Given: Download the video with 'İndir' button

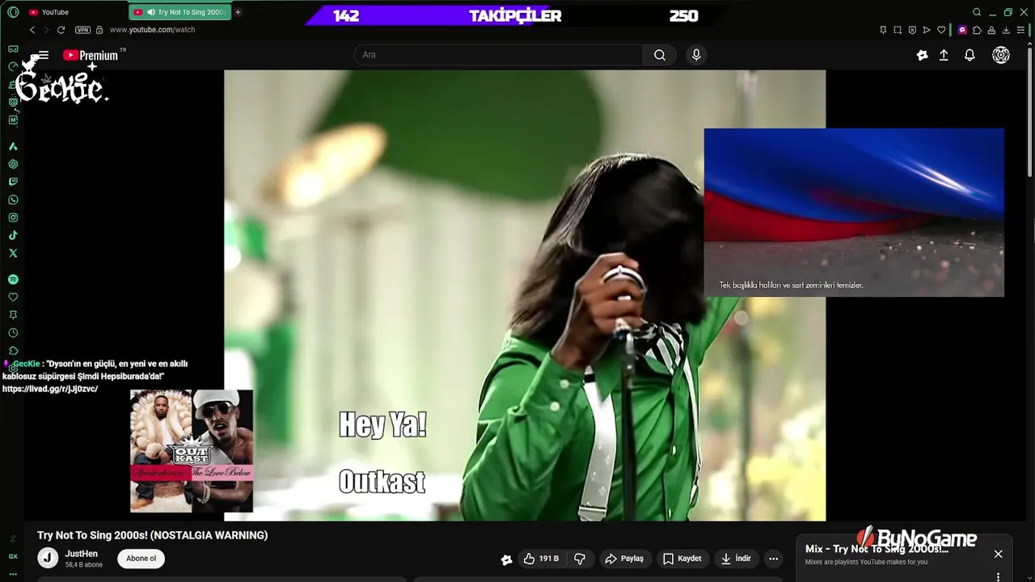Looking at the screenshot, I should coord(737,559).
